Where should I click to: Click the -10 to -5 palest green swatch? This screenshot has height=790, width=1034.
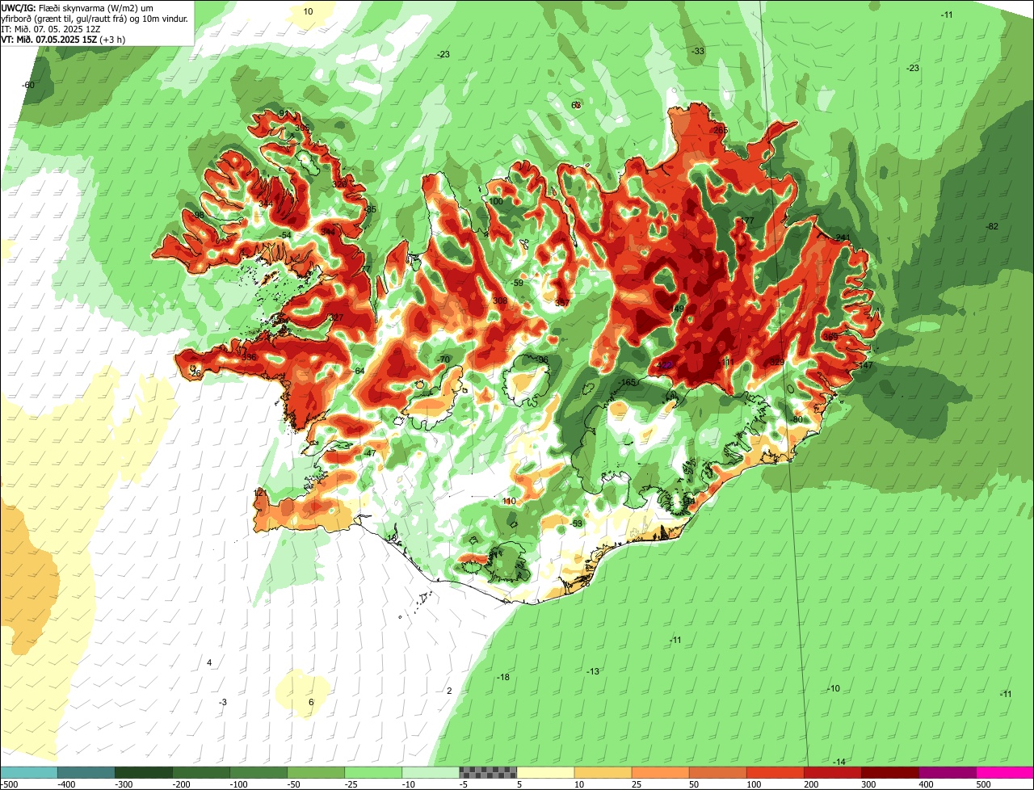431,771
